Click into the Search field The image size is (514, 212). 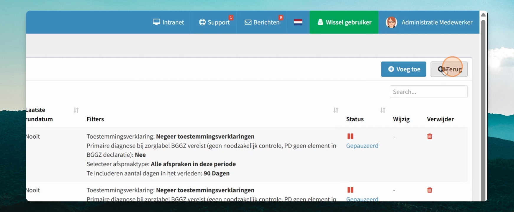428,92
